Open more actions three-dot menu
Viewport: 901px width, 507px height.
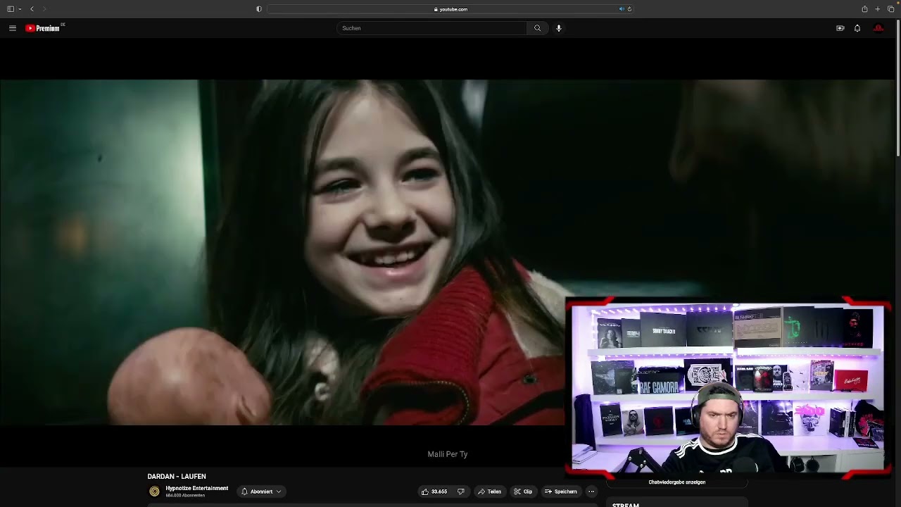(591, 492)
